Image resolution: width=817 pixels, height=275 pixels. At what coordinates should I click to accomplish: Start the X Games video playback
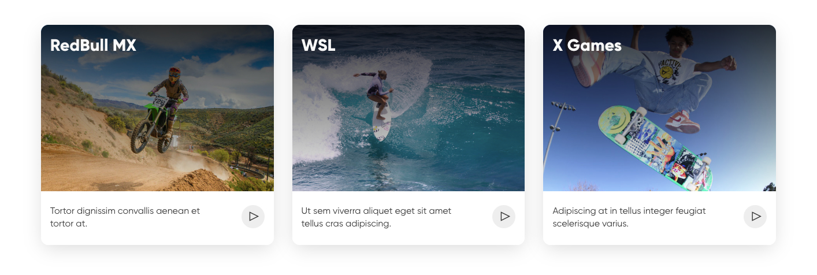point(755,217)
